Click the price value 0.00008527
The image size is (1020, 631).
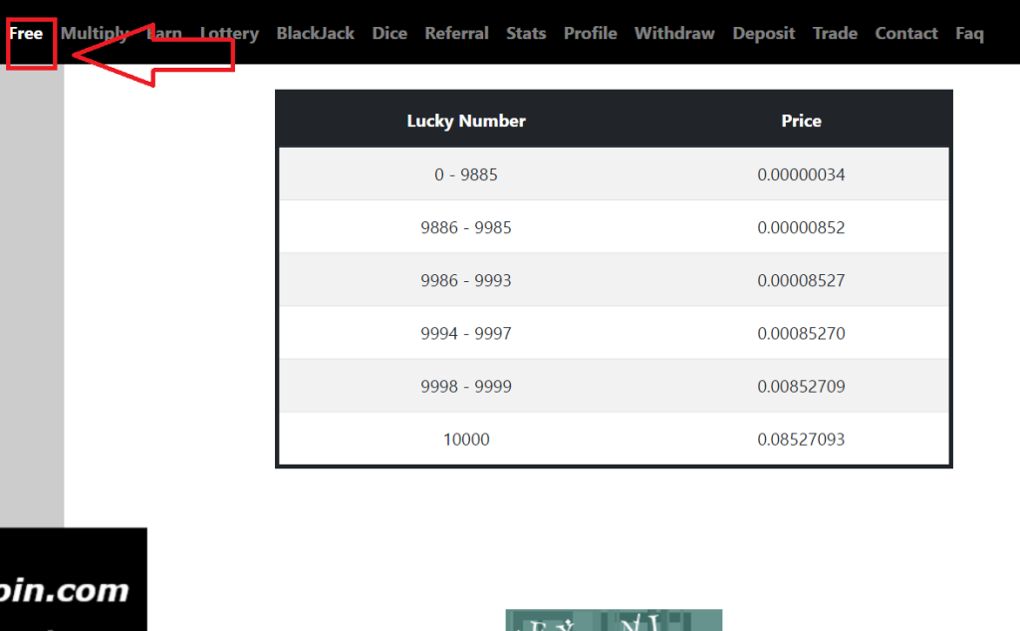[x=801, y=280]
